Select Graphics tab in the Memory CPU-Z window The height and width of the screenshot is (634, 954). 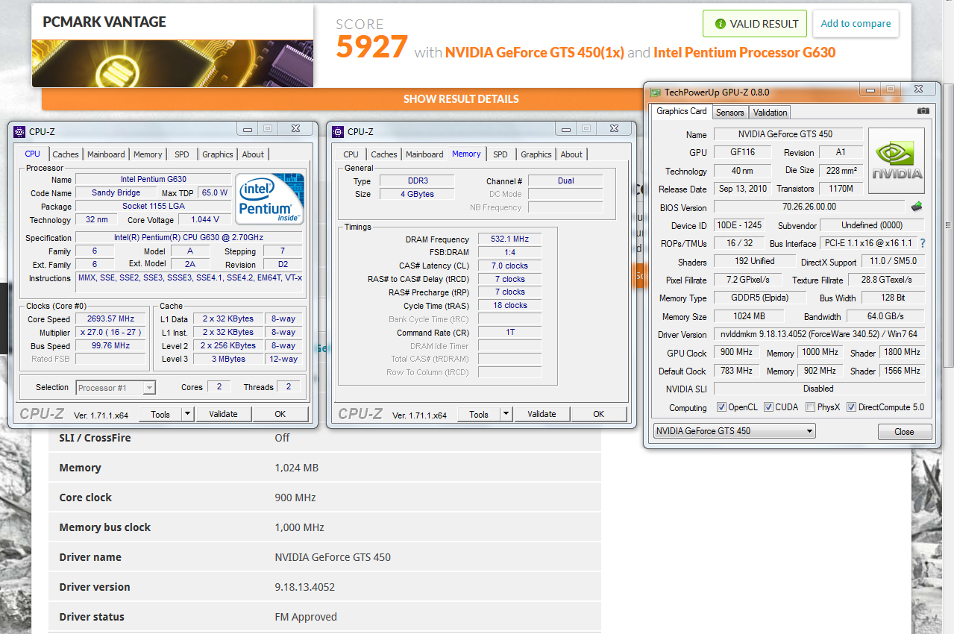click(x=536, y=154)
